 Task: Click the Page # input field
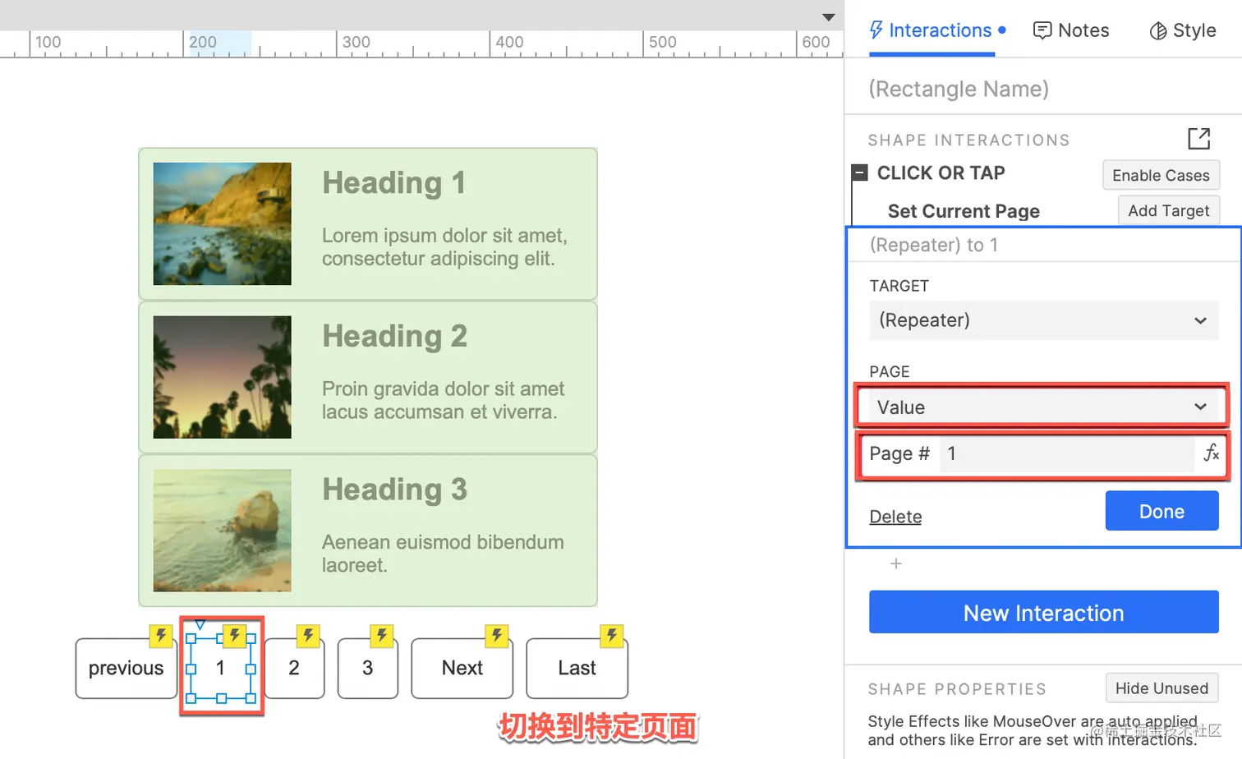(1065, 453)
